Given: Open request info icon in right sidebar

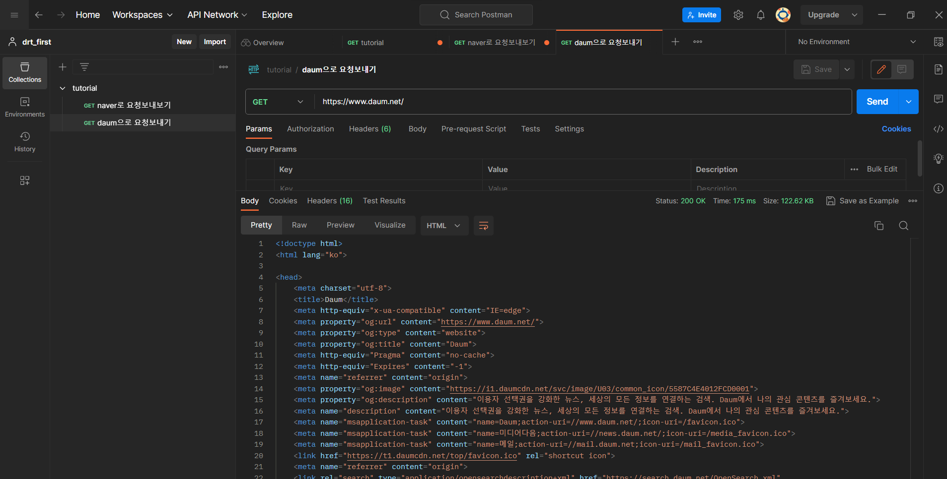Looking at the screenshot, I should coord(938,188).
